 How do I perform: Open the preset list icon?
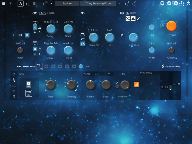click(45, 3)
